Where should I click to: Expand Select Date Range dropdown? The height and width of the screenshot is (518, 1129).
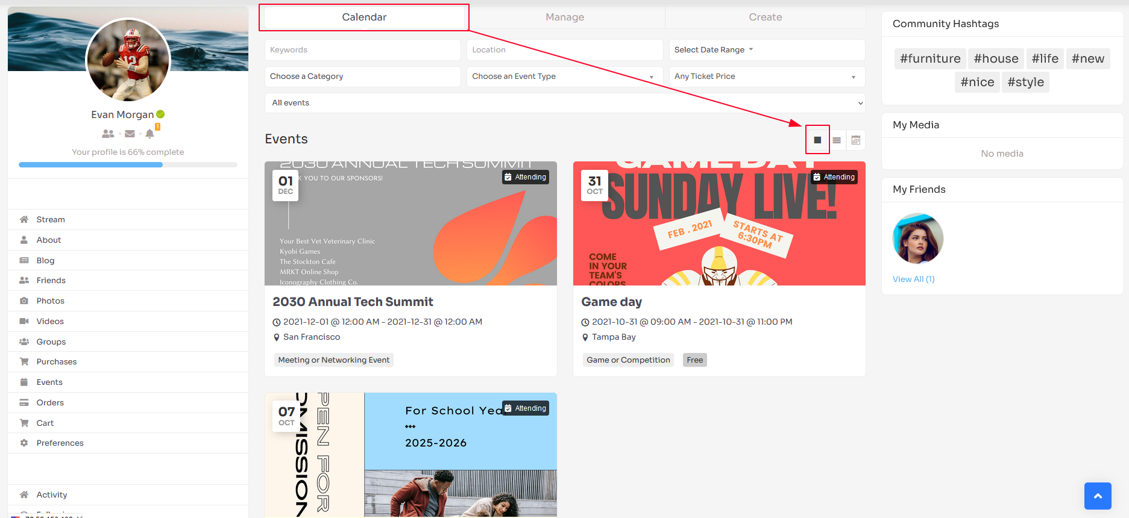coord(767,50)
